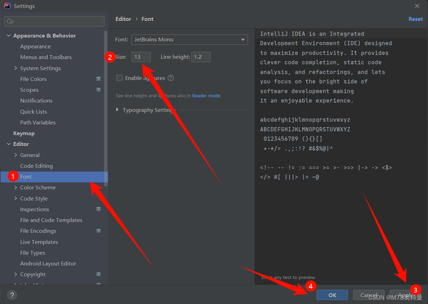Screen dimensions: 428x304
Task: Click Reset link at top right
Action: tap(415, 19)
